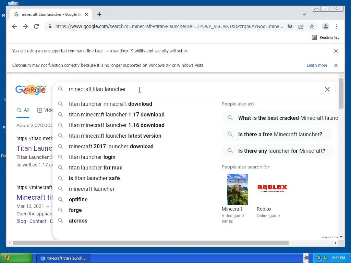Click the scroll left arrow

9,243
